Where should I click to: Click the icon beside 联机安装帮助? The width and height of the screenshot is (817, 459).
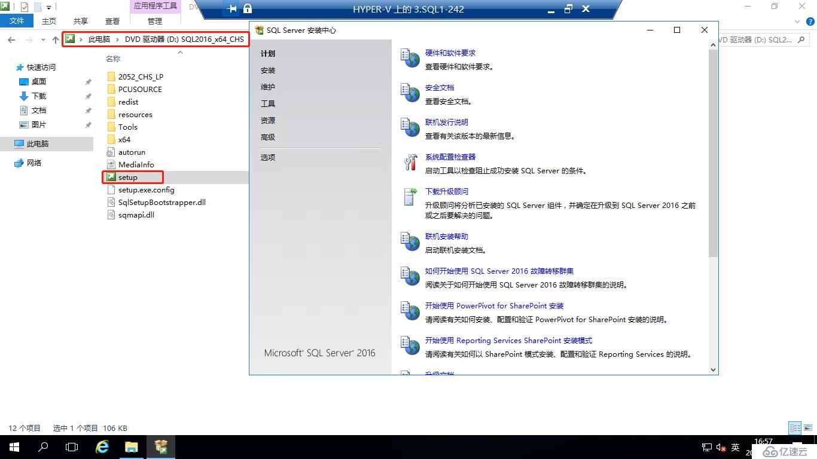410,242
